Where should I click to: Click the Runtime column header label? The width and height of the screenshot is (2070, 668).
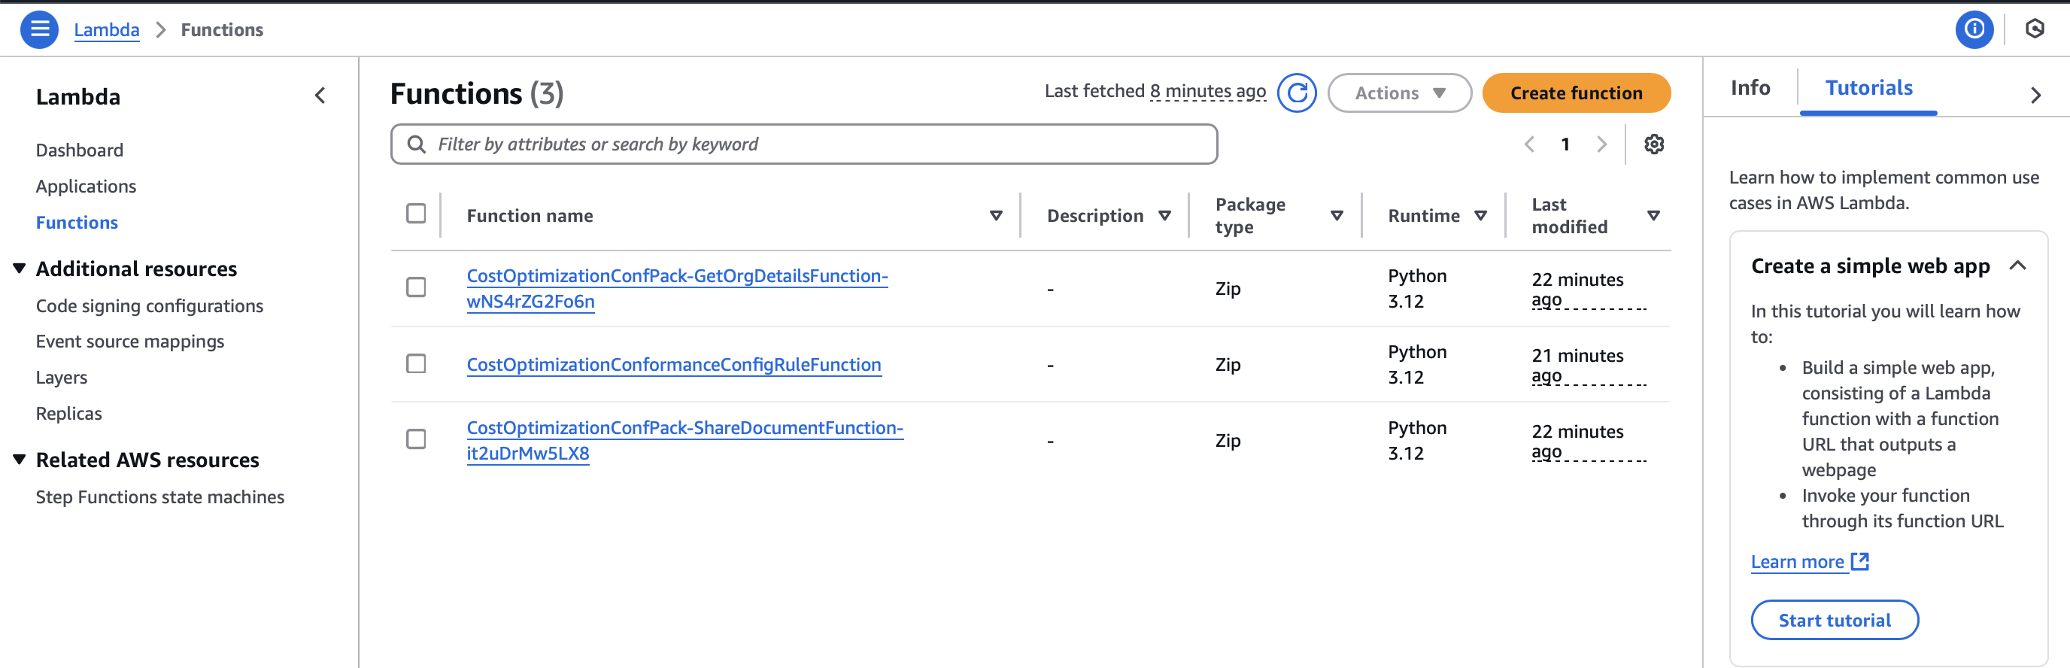coord(1424,215)
